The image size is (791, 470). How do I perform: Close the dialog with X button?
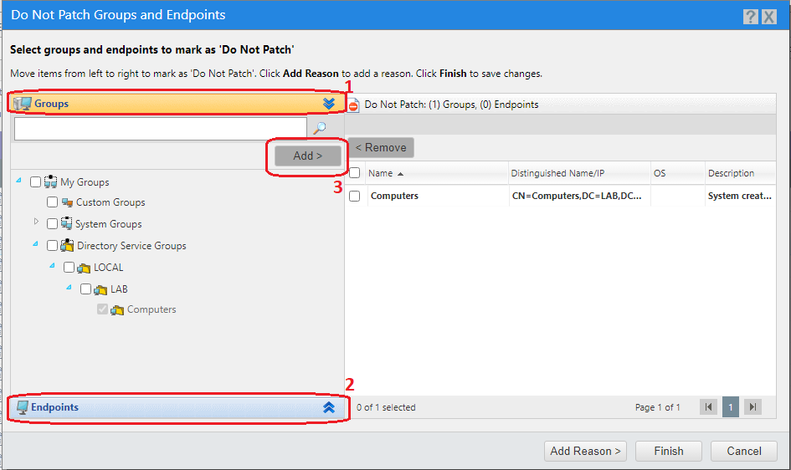point(768,17)
